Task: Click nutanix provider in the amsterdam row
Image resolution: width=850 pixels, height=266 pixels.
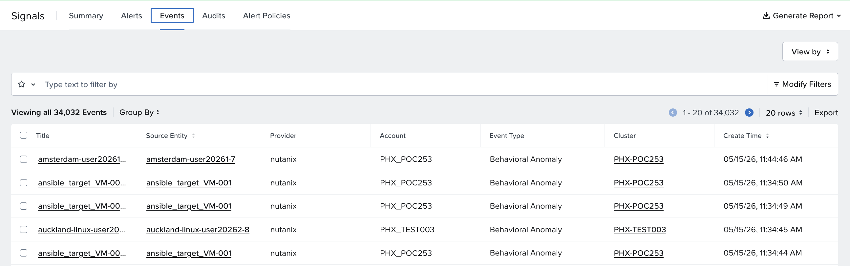Action: pyautogui.click(x=284, y=159)
